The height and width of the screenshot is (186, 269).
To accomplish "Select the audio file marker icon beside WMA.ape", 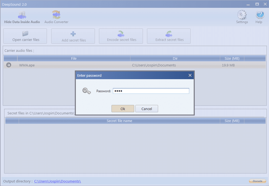I will click(8, 65).
